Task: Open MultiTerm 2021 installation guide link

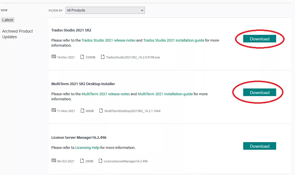Action: coord(165,94)
